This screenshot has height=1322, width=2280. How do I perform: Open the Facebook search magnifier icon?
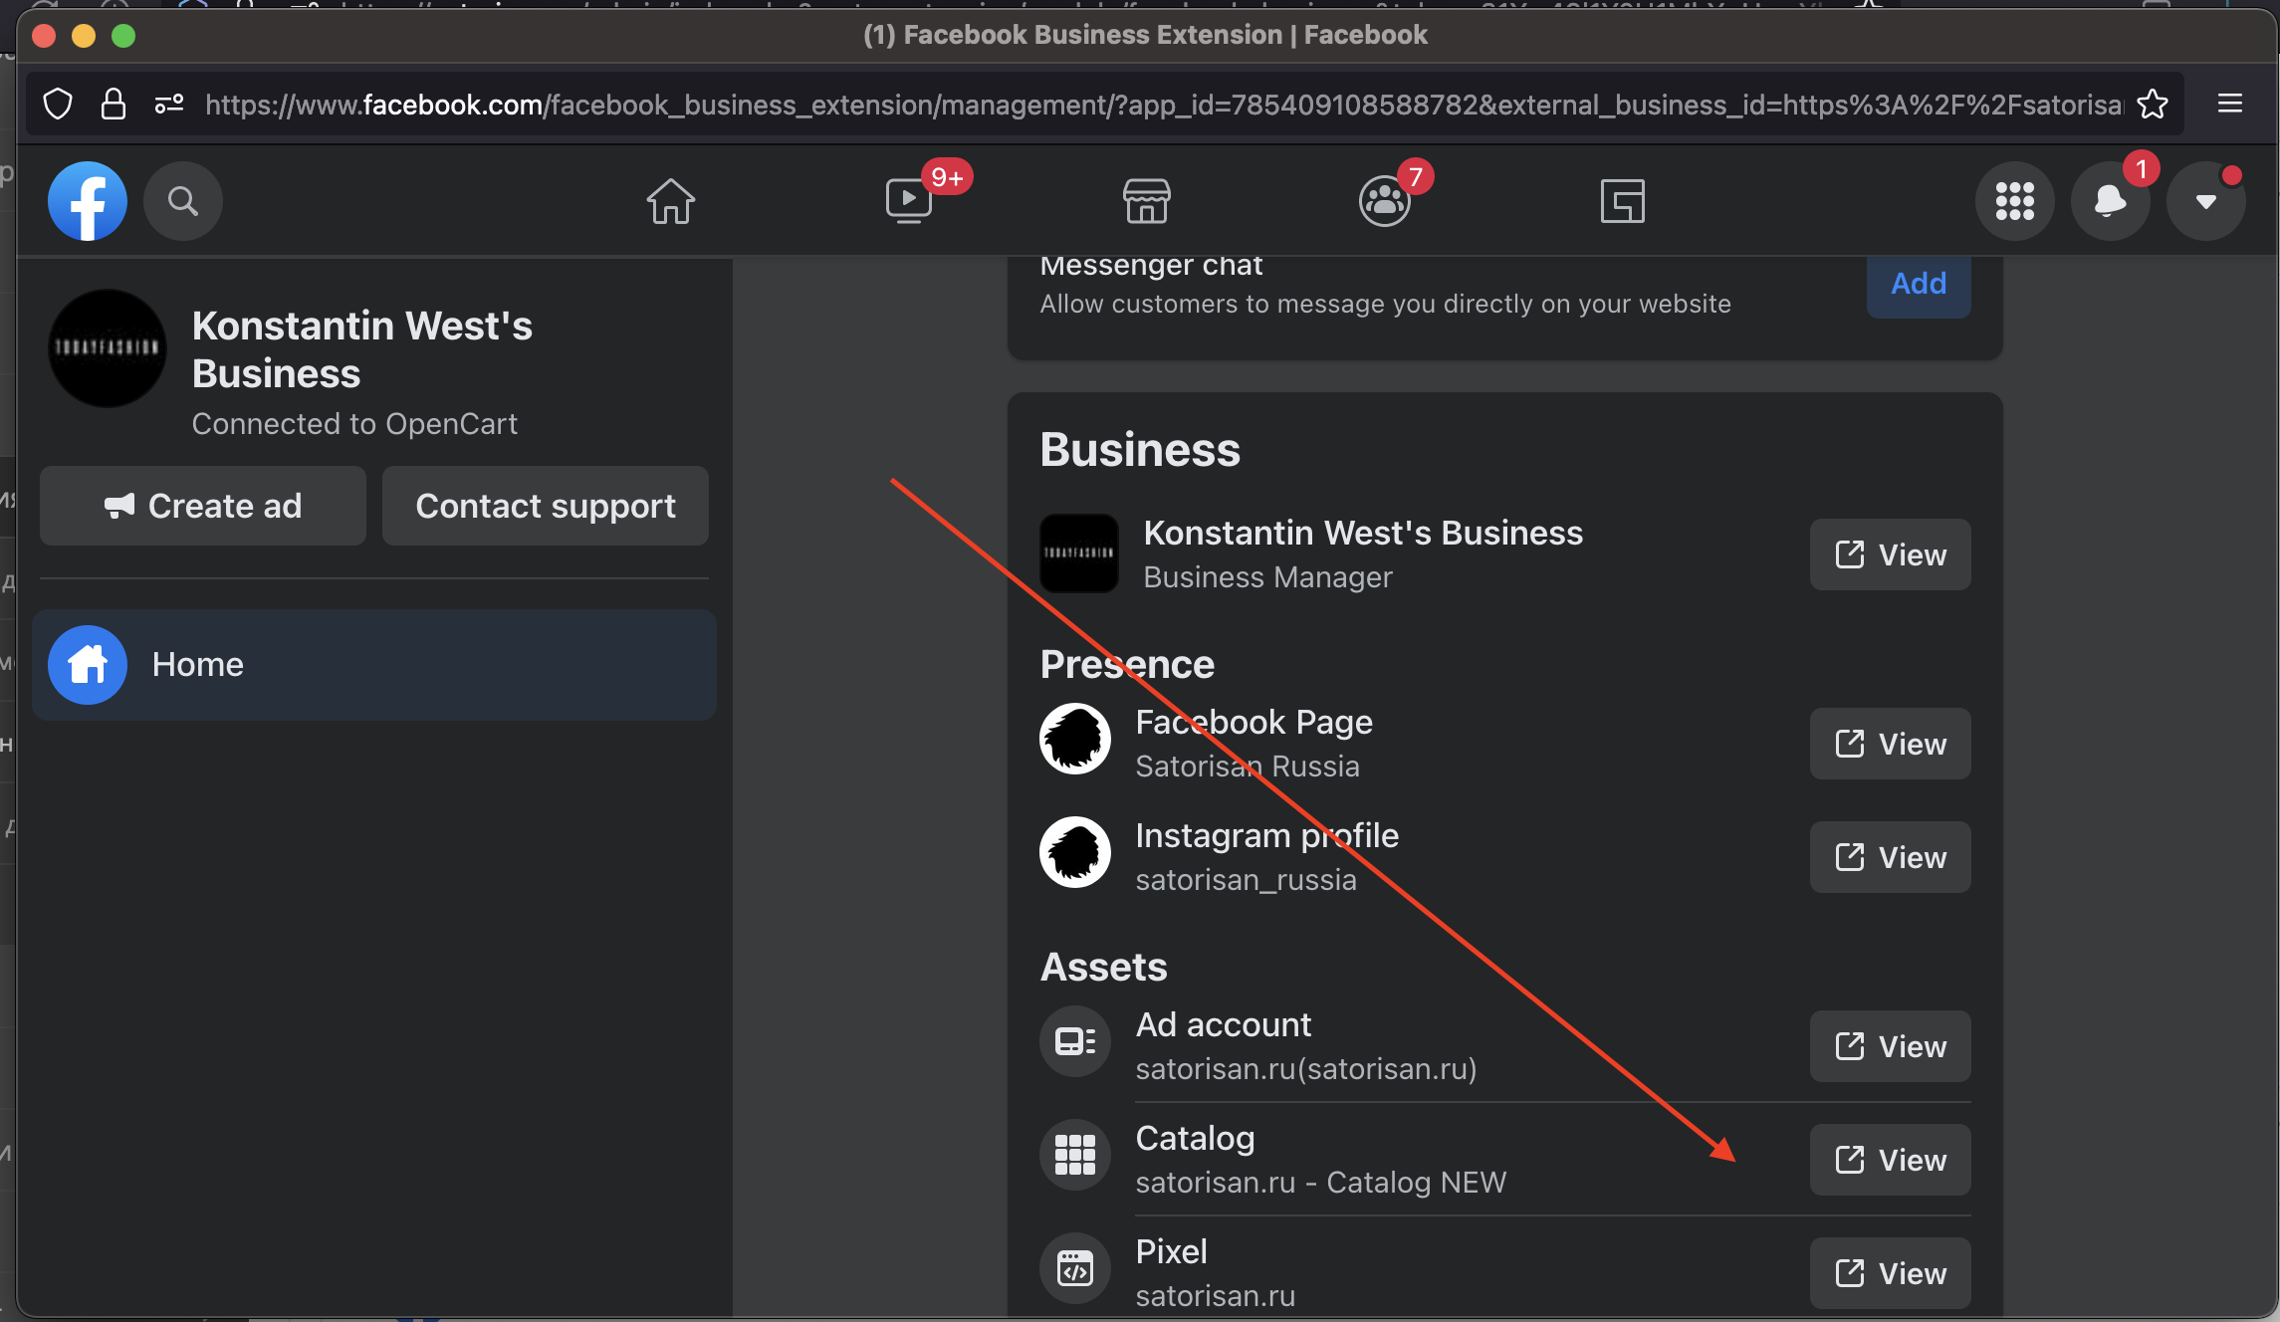pos(183,201)
